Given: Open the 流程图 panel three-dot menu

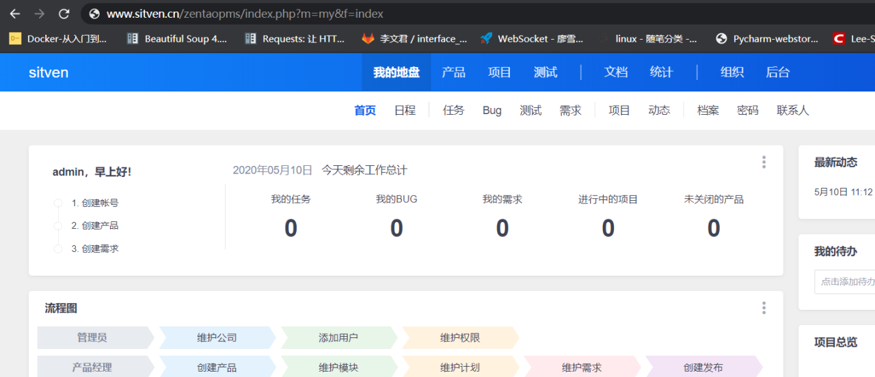Looking at the screenshot, I should (x=764, y=308).
